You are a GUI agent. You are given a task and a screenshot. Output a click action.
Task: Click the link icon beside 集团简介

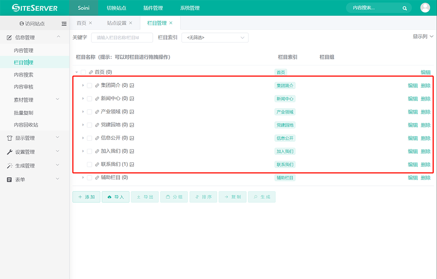[x=97, y=86]
